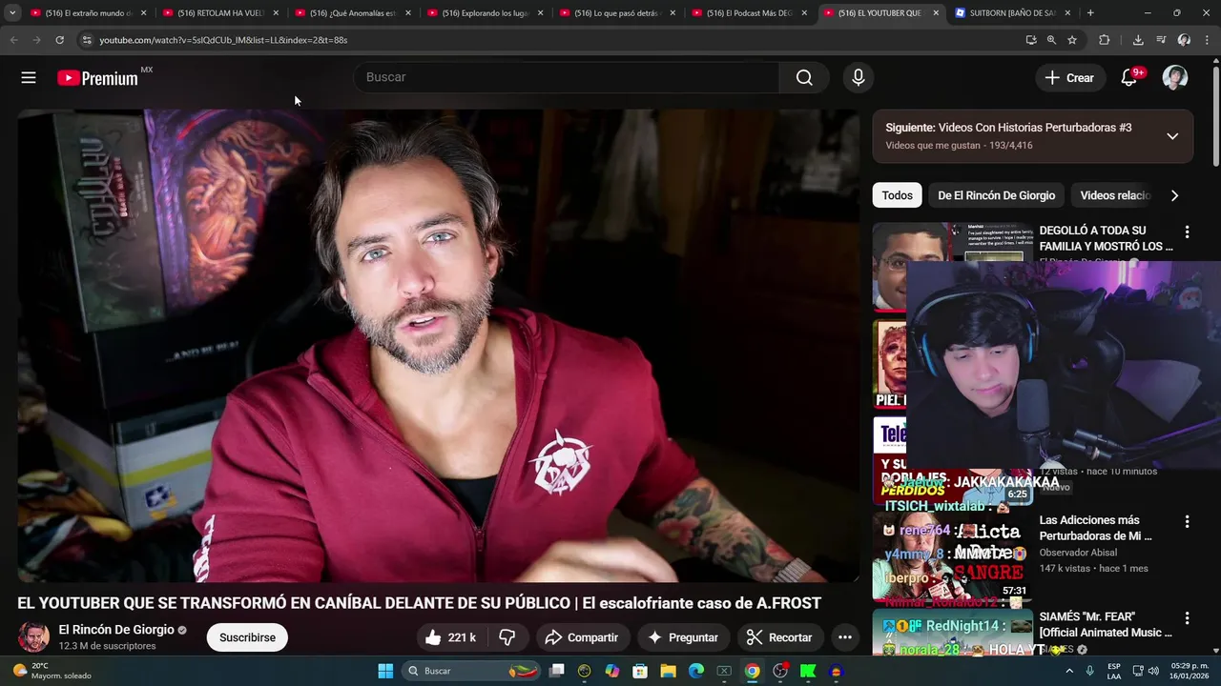Open options for Las Adicciones más Perturbadoras video
1221x686 pixels.
pos(1187,522)
